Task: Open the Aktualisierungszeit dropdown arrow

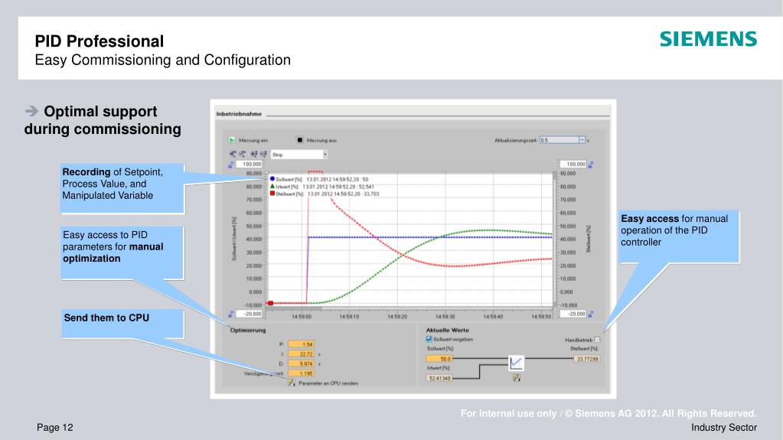Action: tap(582, 140)
